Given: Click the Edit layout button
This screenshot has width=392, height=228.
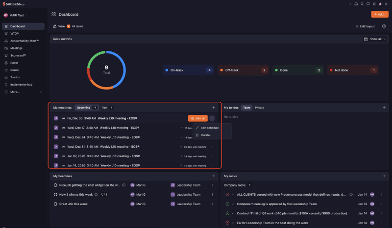Looking at the screenshot, I should click(365, 26).
